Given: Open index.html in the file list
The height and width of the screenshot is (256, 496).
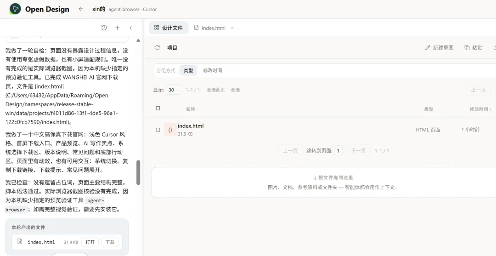Looking at the screenshot, I should pyautogui.click(x=191, y=126).
